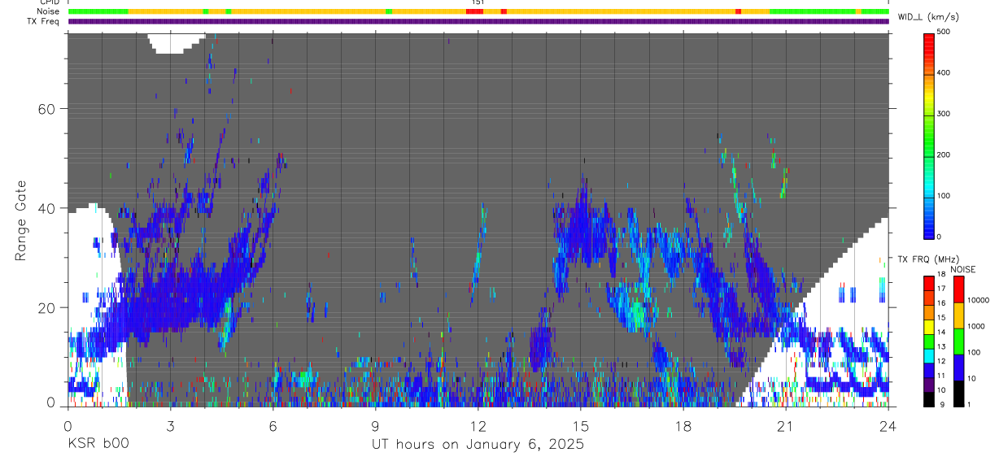The height and width of the screenshot is (461, 999).
Task: Click the 'Noise' row label at top
Action: [48, 11]
